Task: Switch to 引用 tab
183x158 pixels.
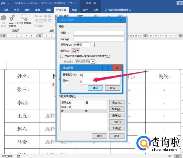Action: 16,10
